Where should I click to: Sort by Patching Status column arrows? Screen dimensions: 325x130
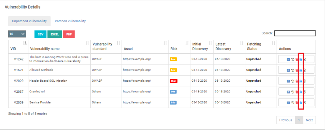(274, 43)
